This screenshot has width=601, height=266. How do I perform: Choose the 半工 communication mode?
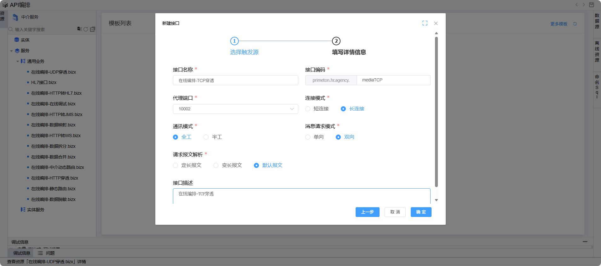206,137
